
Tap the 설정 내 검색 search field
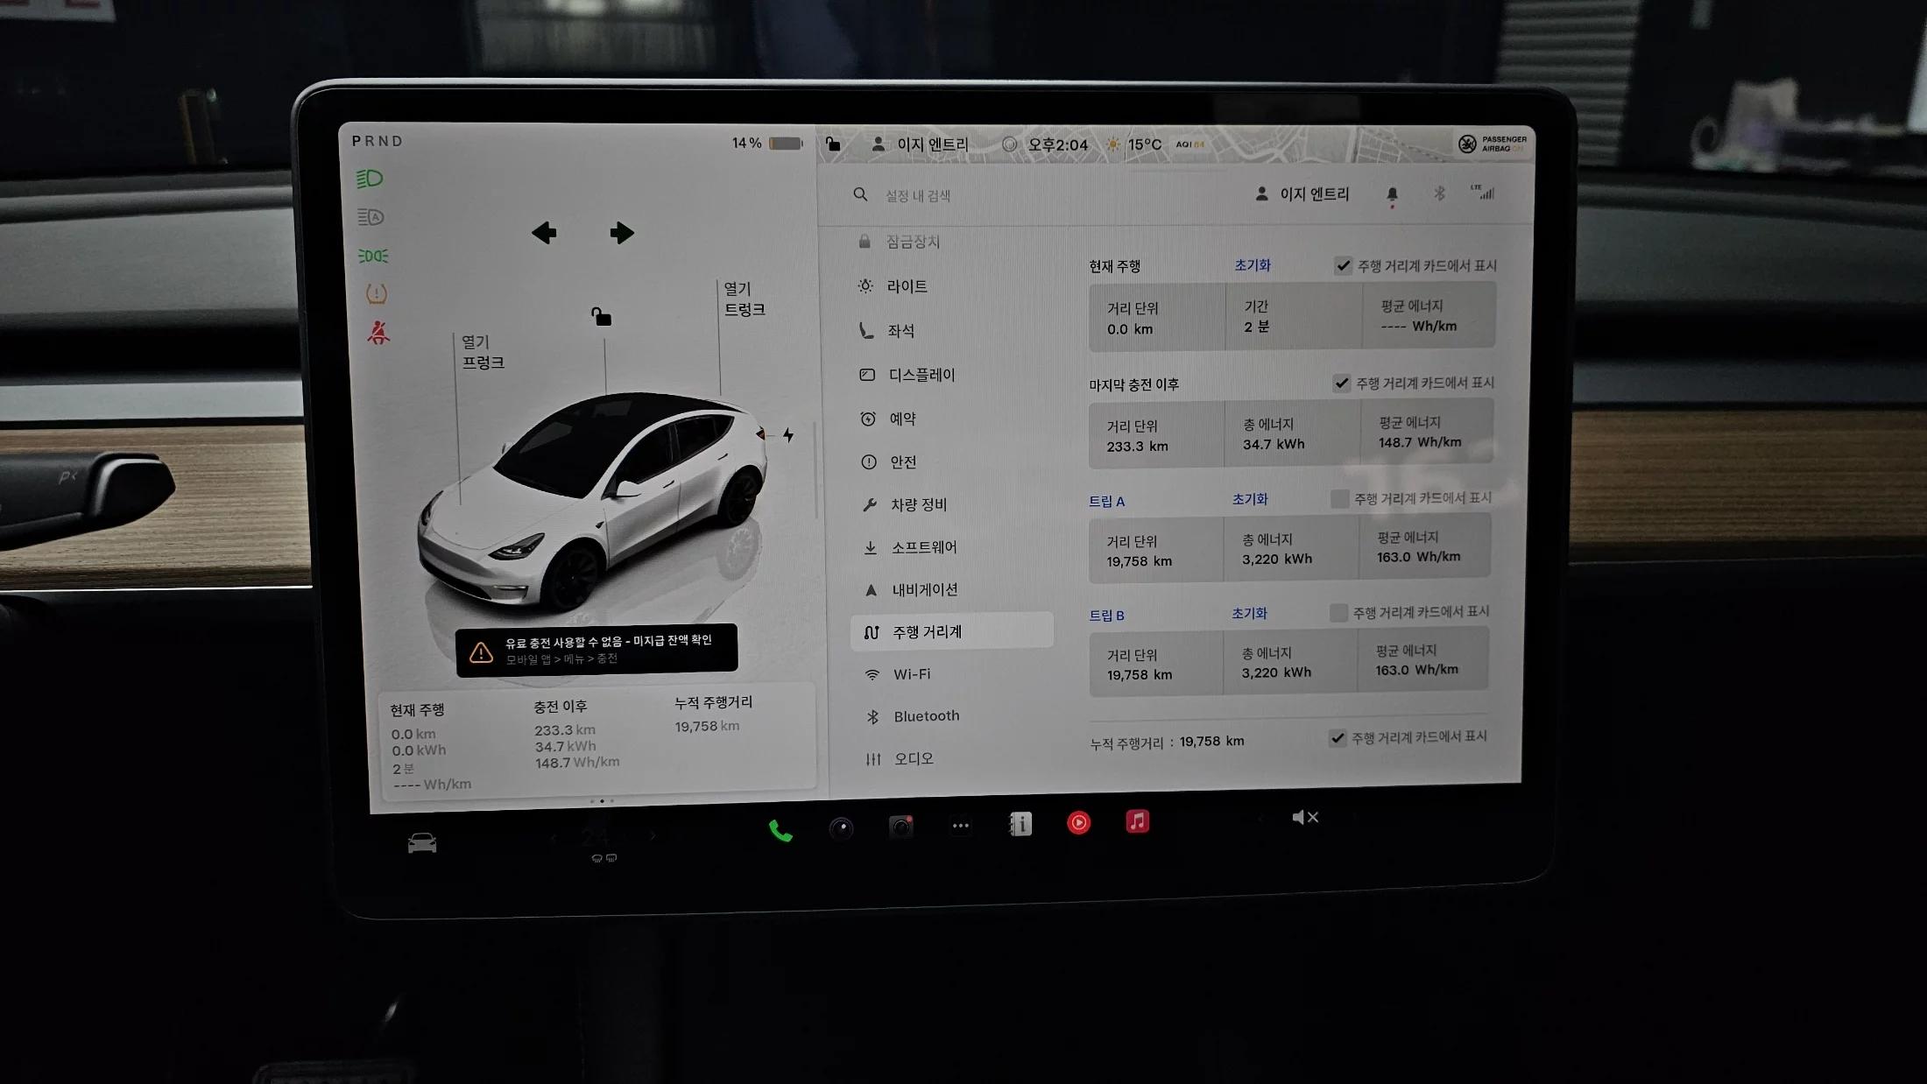click(x=917, y=196)
